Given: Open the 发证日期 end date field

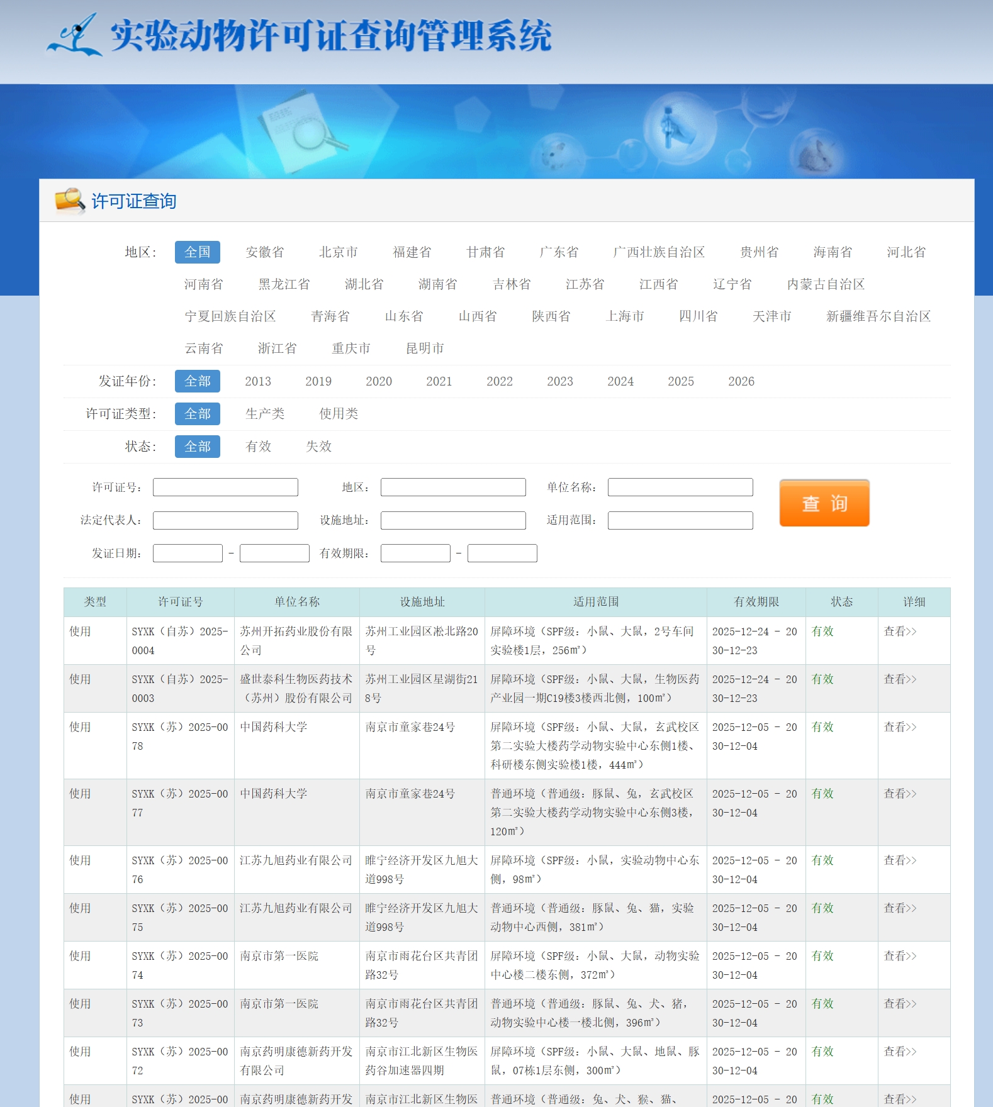Looking at the screenshot, I should [x=274, y=553].
